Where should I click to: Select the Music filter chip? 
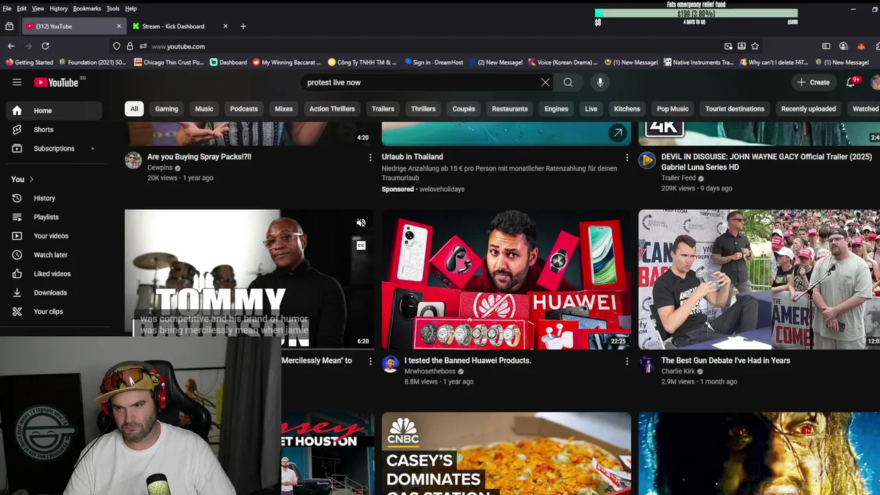(x=204, y=109)
